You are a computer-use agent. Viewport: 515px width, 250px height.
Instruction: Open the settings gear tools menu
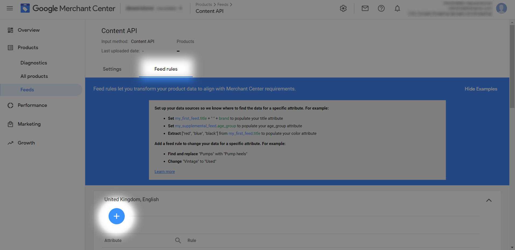pyautogui.click(x=343, y=8)
